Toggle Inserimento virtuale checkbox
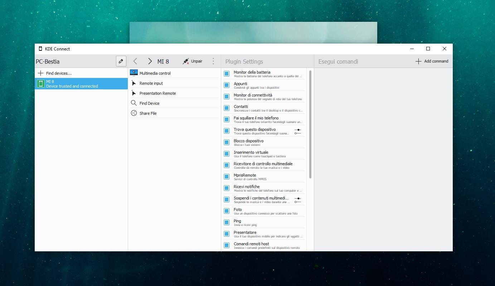The image size is (495, 286). pos(227,154)
